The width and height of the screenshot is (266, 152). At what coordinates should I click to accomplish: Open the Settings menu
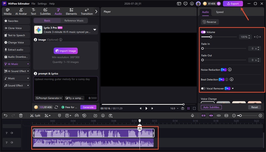(42, 4)
